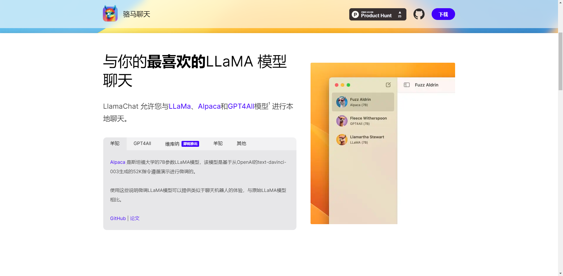The image size is (563, 276).
Task: Follow the Alpaca link in the description
Action: coord(209,106)
